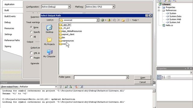Click the Open button
Screen dimensions: 193x108
click(x=143, y=78)
